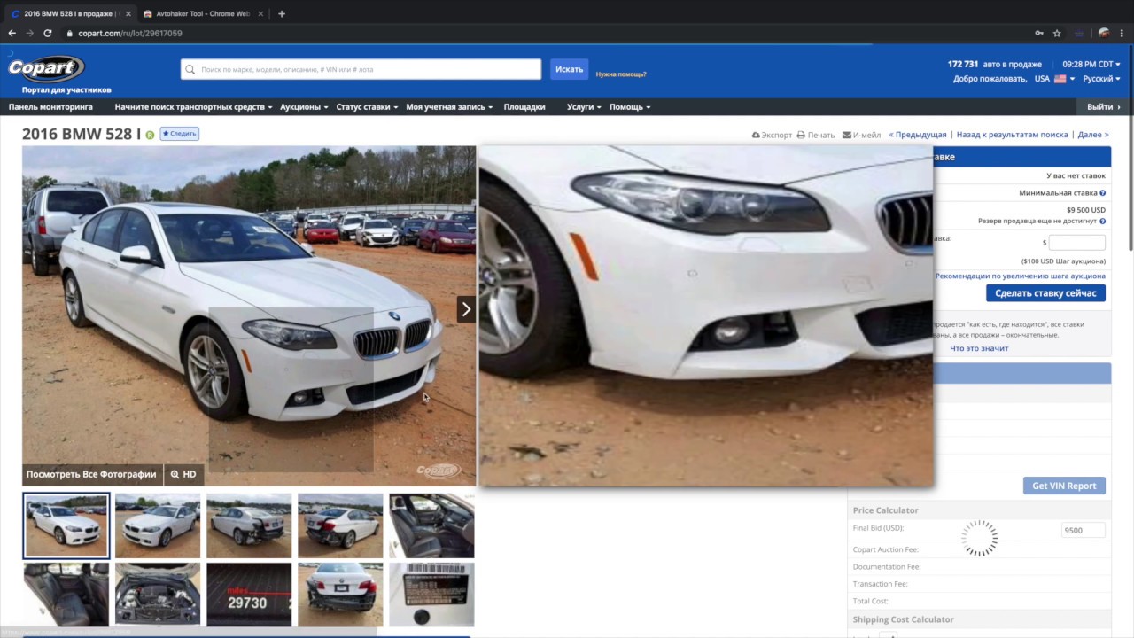Select the VIN sticker thumbnail
1134x638 pixels.
click(x=431, y=595)
